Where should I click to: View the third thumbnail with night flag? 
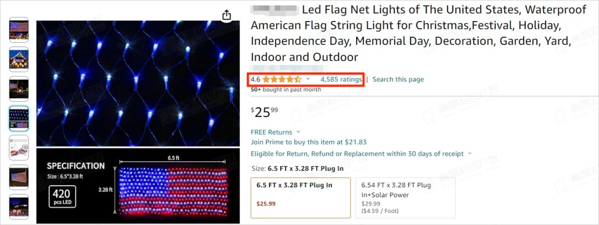coord(19,89)
